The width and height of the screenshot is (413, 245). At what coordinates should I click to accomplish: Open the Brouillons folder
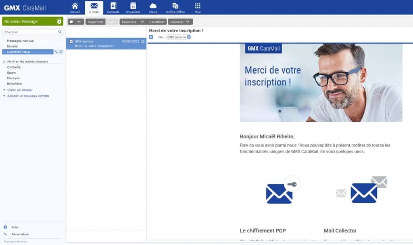point(15,84)
